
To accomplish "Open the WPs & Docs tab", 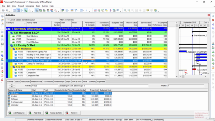I will coord(77,82).
